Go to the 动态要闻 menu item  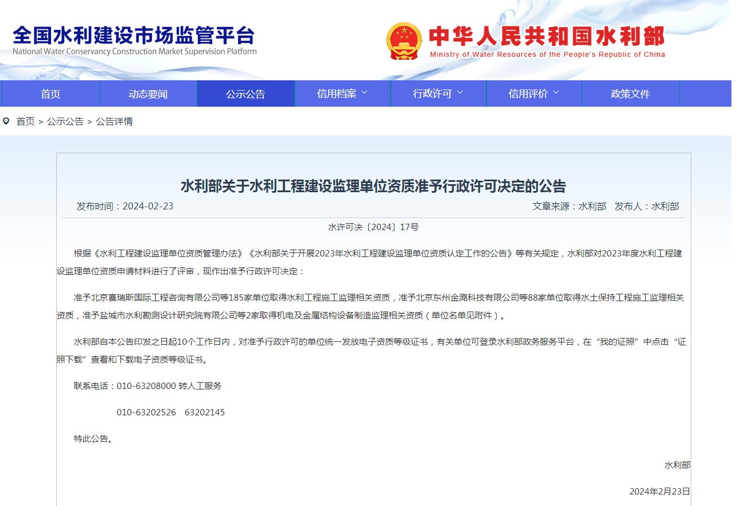tap(148, 94)
